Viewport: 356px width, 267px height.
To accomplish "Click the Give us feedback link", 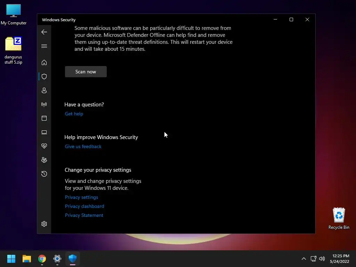I will [x=83, y=146].
